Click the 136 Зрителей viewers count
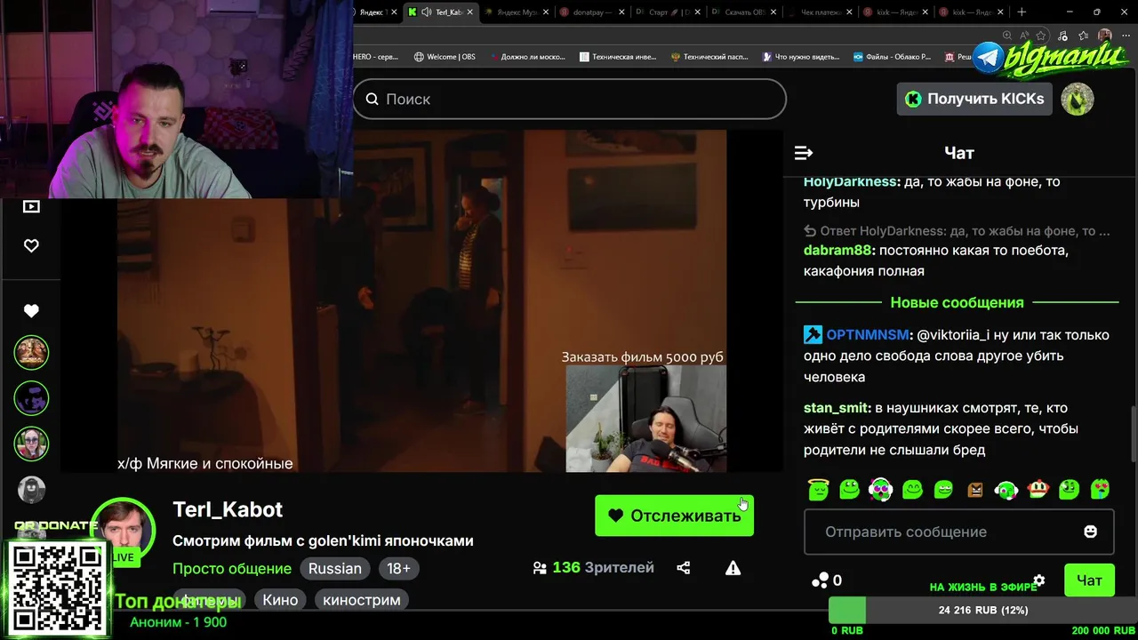Image resolution: width=1138 pixels, height=640 pixels. tap(593, 568)
